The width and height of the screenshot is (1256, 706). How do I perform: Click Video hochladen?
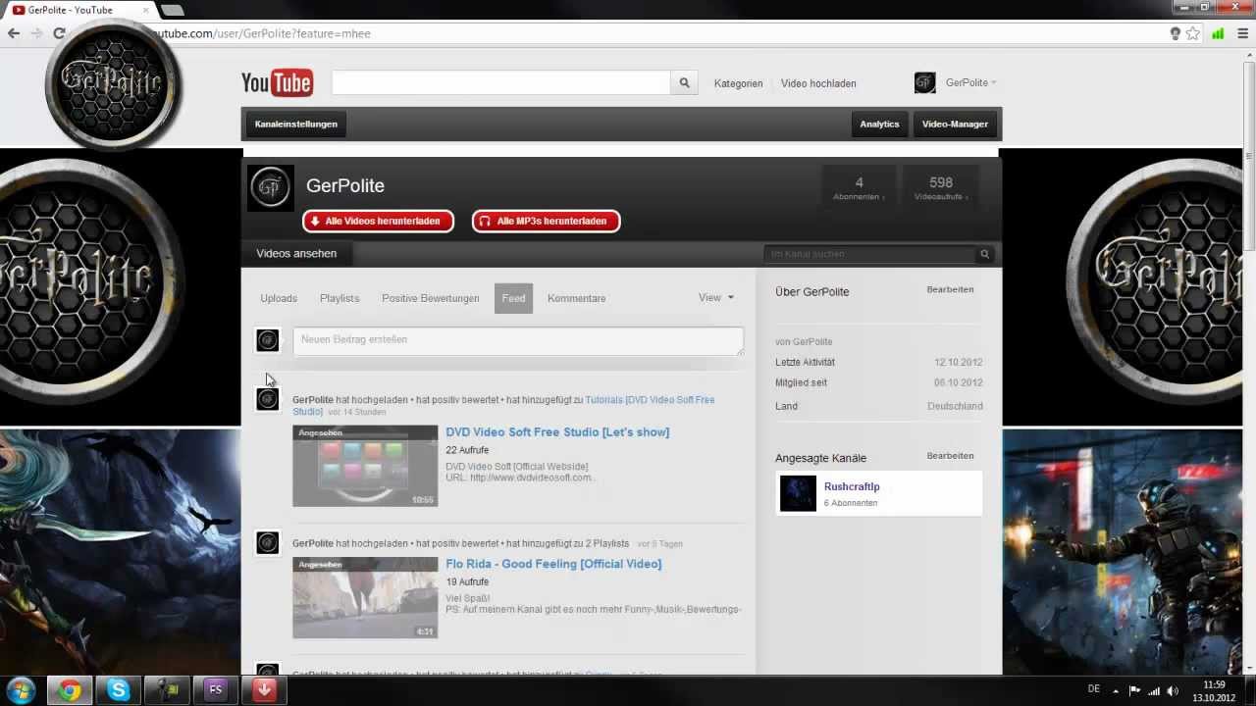[x=818, y=83]
